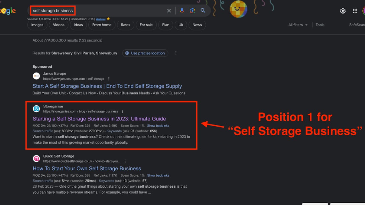Open Starting a Self Storage Business 2023 guide
365x205 pixels.
coord(99,119)
